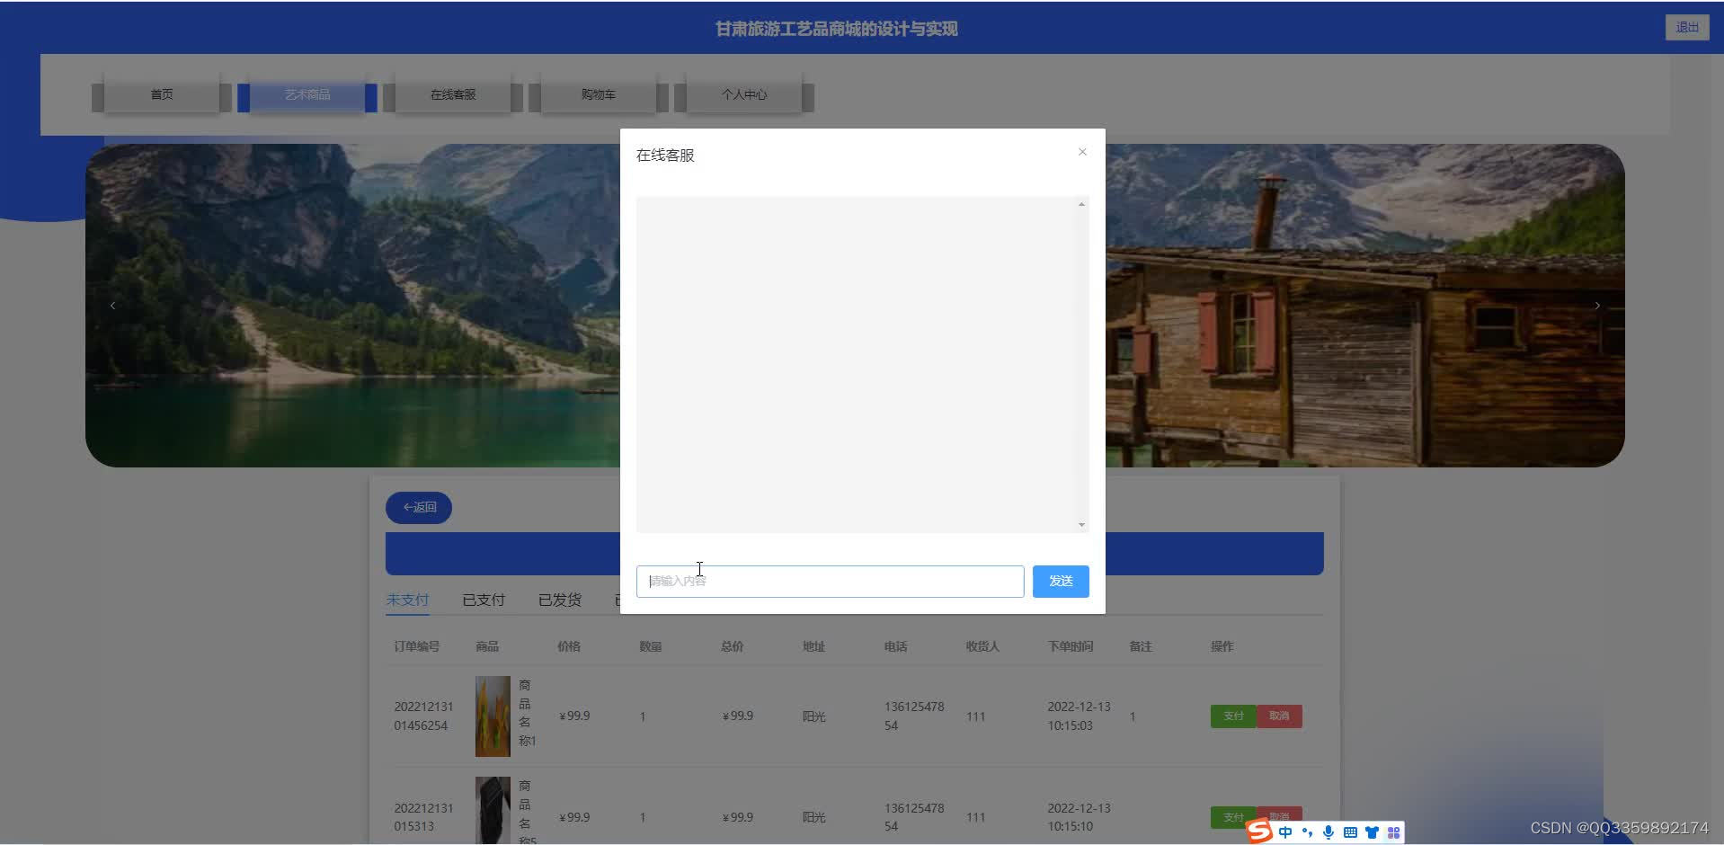Toggle Chinese/English mode 中 in IME bar
1724x845 pixels.
1285,832
